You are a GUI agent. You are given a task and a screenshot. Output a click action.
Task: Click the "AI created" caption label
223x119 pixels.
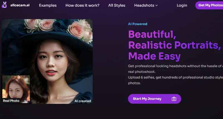[83, 101]
